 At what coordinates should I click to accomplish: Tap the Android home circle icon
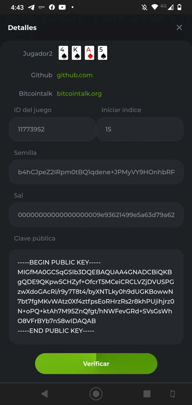pyautogui.click(x=96, y=394)
